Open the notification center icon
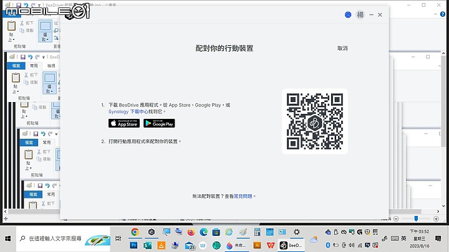The width and height of the screenshot is (449, 252). click(x=438, y=238)
